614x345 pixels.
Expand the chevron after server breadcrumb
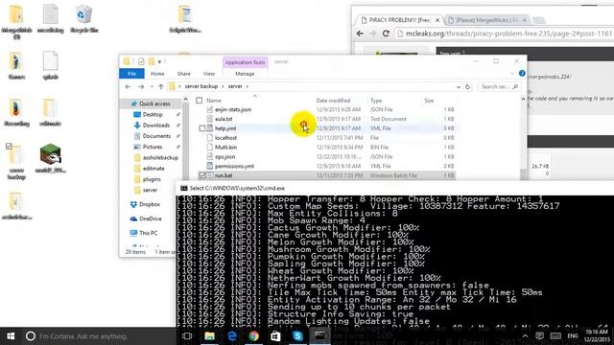pyautogui.click(x=248, y=86)
